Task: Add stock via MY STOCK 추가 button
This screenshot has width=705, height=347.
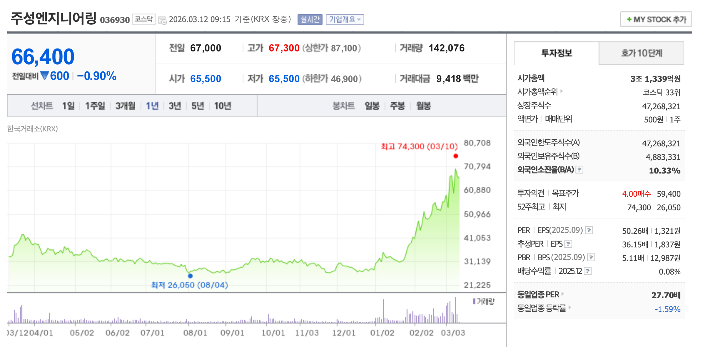Action: [656, 19]
